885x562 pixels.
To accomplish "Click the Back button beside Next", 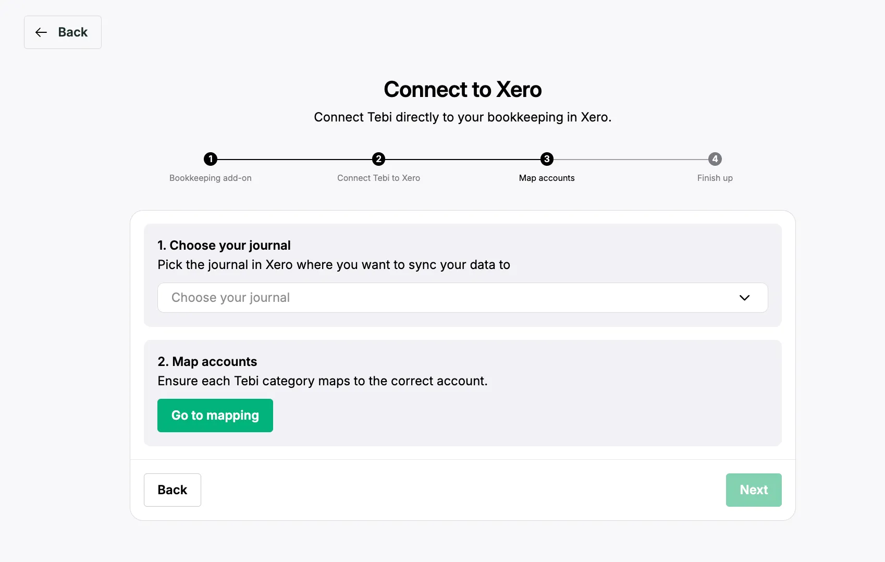I will point(173,490).
